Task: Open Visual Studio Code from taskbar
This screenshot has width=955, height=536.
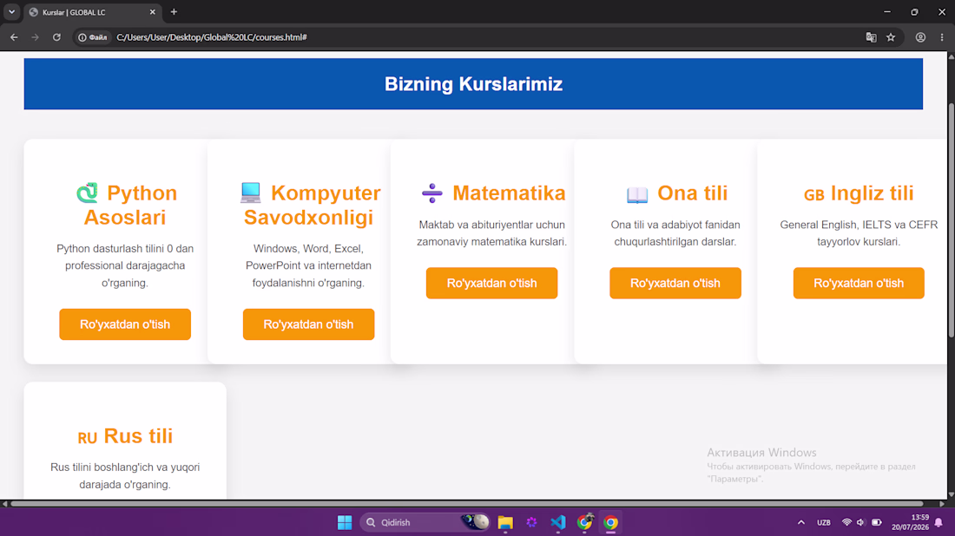Action: point(558,522)
